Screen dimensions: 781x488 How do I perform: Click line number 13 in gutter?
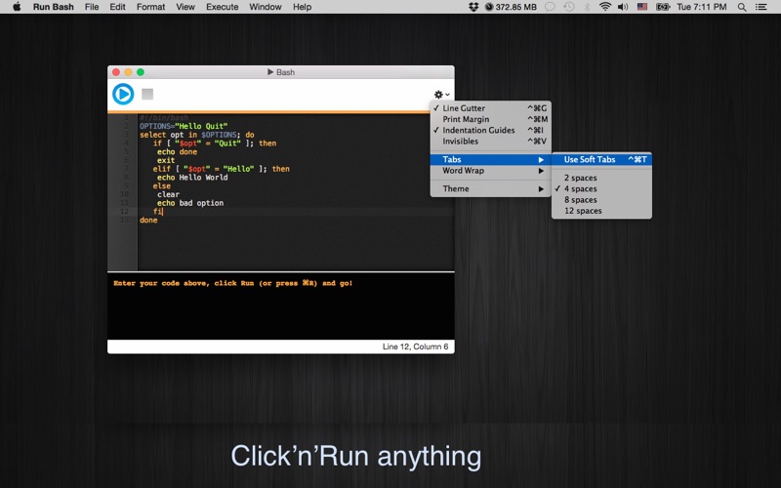[125, 221]
